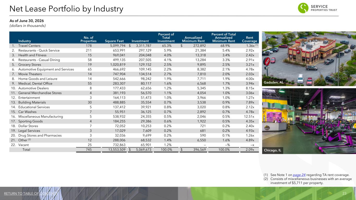This screenshot has height=200, width=356.
Task: Select the Travel Centers row label
Action: 29,46
